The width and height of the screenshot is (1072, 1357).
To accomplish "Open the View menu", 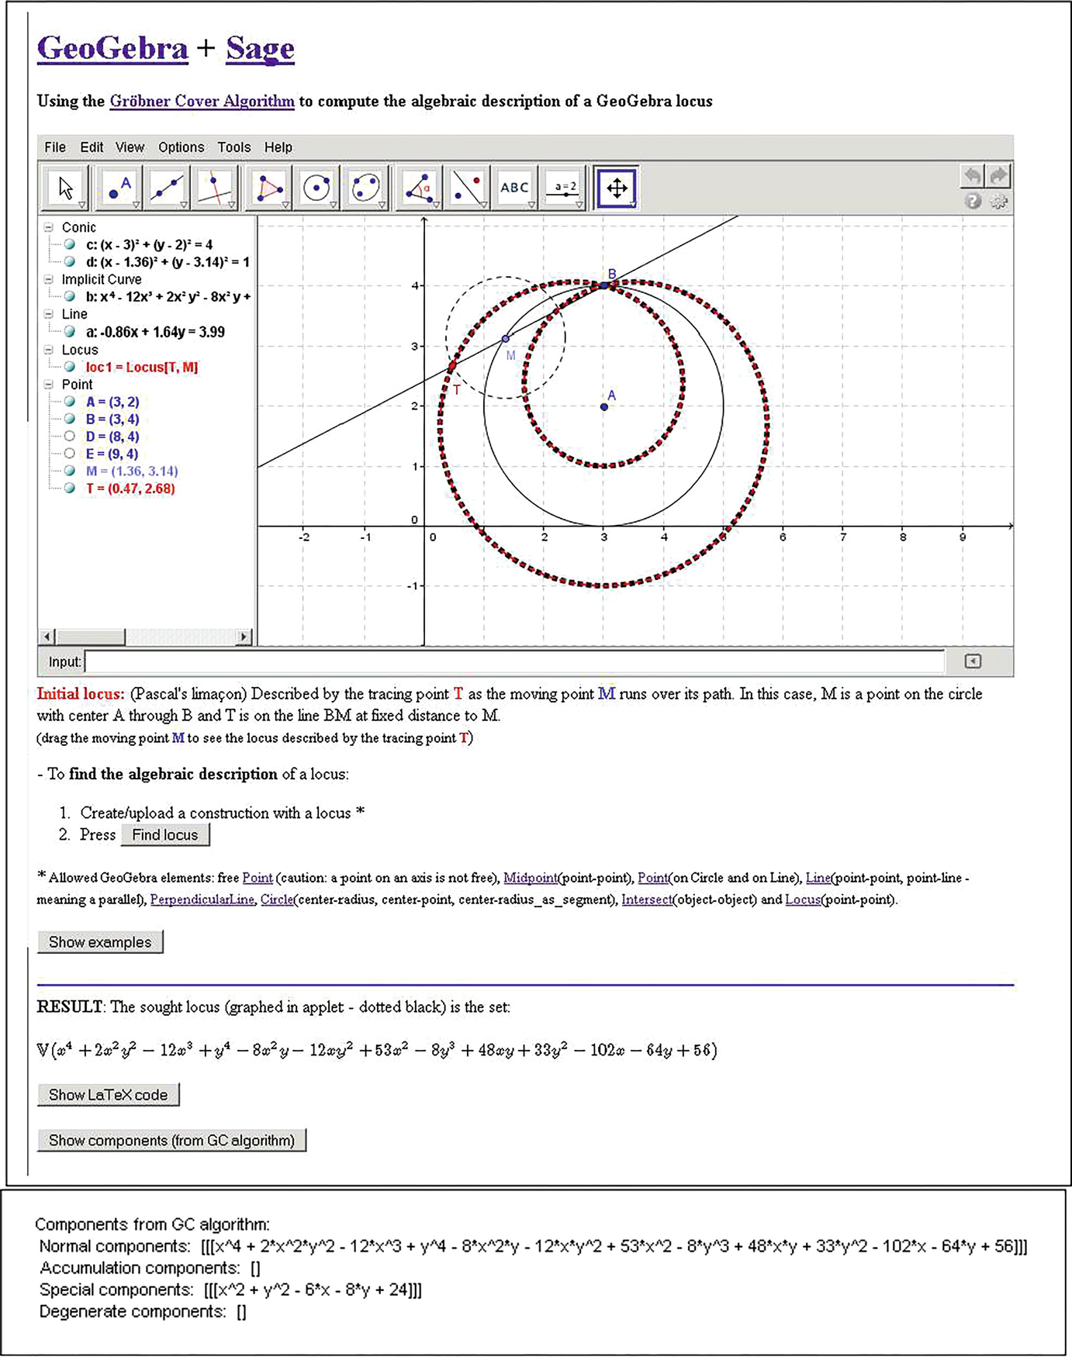I will (x=130, y=147).
